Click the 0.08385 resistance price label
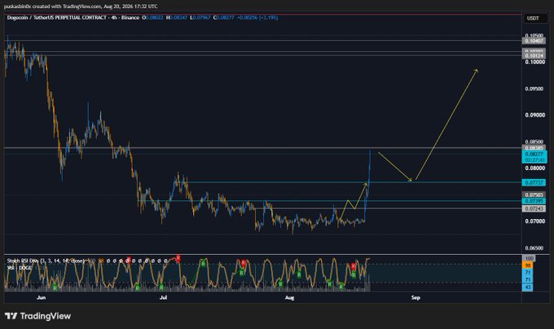The width and height of the screenshot is (554, 329). pos(534,148)
